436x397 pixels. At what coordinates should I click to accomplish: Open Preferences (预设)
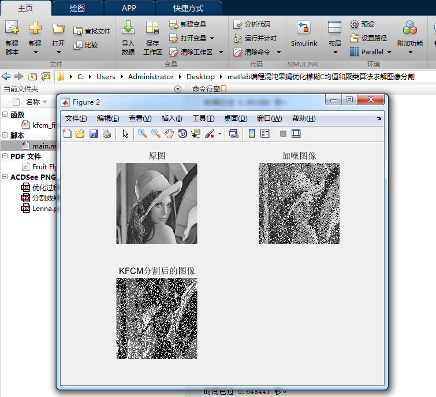(362, 24)
